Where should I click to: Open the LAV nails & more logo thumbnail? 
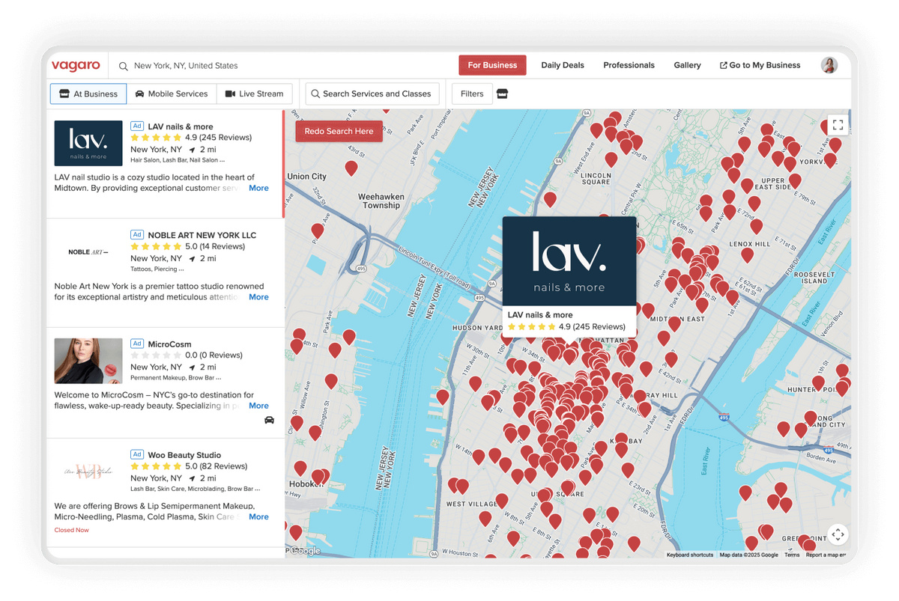coord(88,143)
